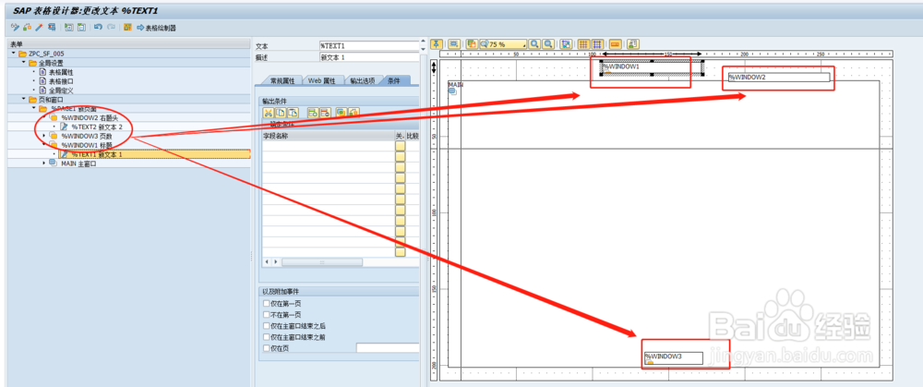Image resolution: width=923 pixels, height=387 pixels.
Task: Collapse the ZPC_SF_005 root node
Action: (x=13, y=53)
